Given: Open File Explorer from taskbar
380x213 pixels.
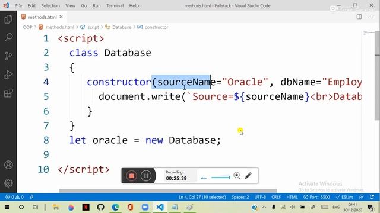Looking at the screenshot, I should tap(56, 207).
